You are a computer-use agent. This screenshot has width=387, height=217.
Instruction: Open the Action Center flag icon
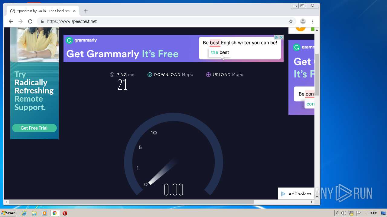(x=358, y=213)
